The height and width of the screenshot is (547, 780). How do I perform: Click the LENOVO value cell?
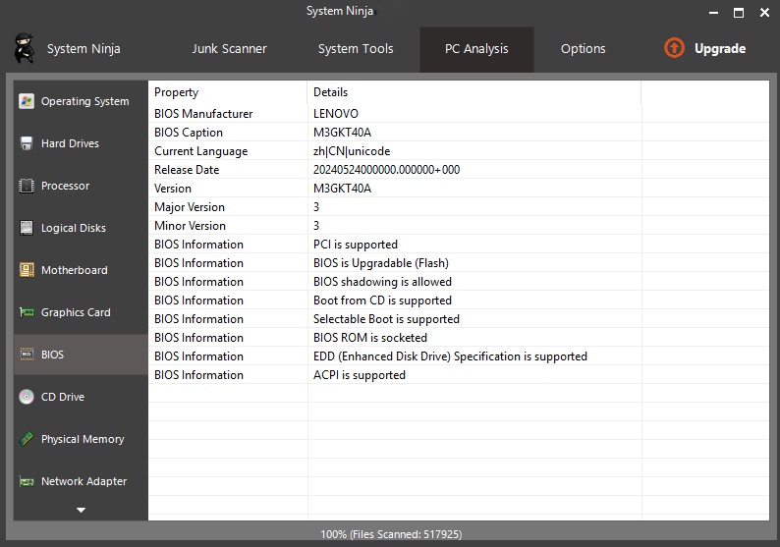[336, 114]
